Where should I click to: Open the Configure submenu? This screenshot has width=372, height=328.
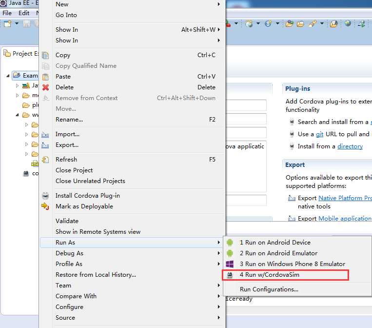point(133,307)
